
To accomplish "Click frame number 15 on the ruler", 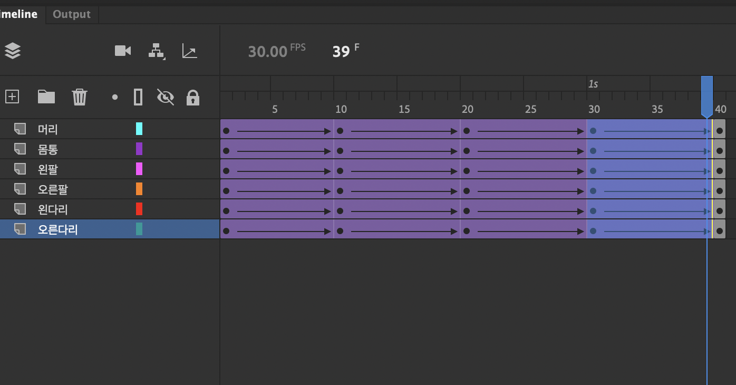I will click(404, 109).
